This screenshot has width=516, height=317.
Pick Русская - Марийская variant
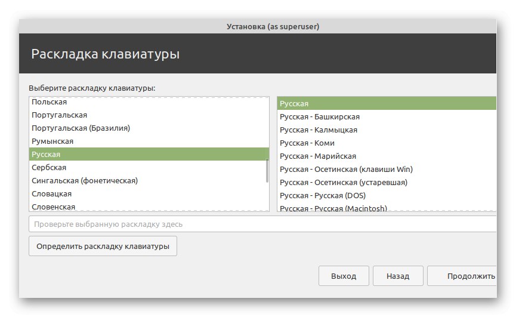pyautogui.click(x=318, y=156)
